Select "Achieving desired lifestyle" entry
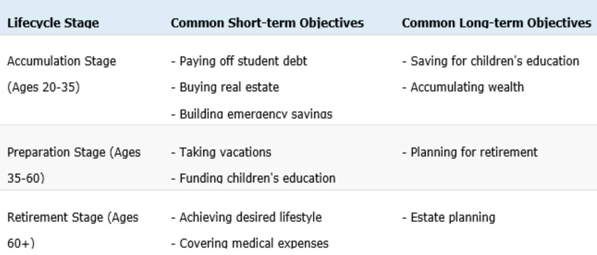597x255 pixels. click(x=250, y=217)
